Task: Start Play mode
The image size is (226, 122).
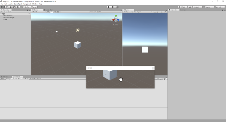Action: click(109, 7)
